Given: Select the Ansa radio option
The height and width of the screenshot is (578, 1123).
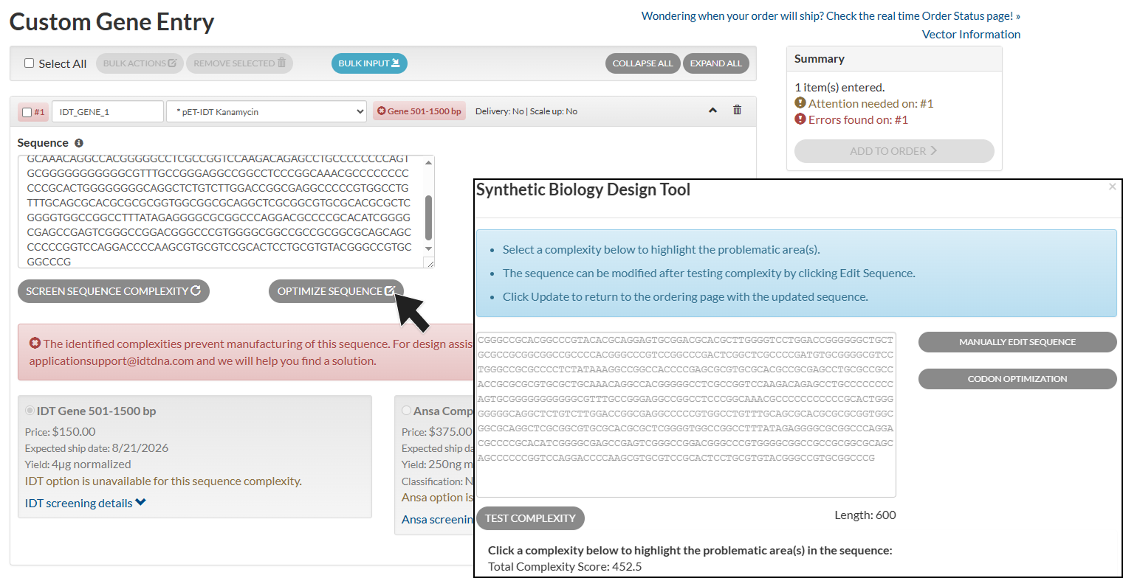Looking at the screenshot, I should point(407,411).
